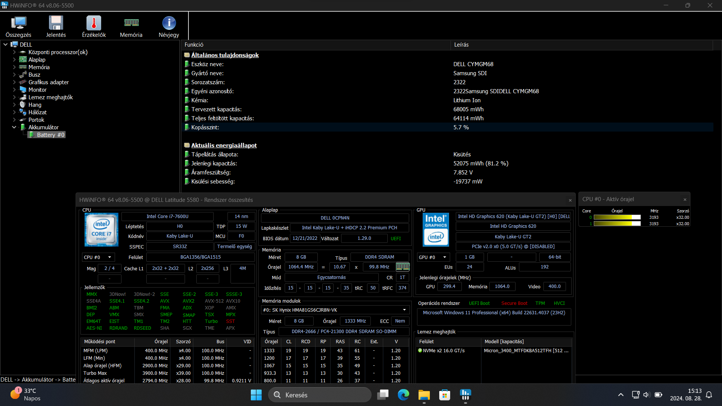Viewport: 722px width, 406px height.
Task: Open the SK Hynix memory module dropdown
Action: (335, 310)
